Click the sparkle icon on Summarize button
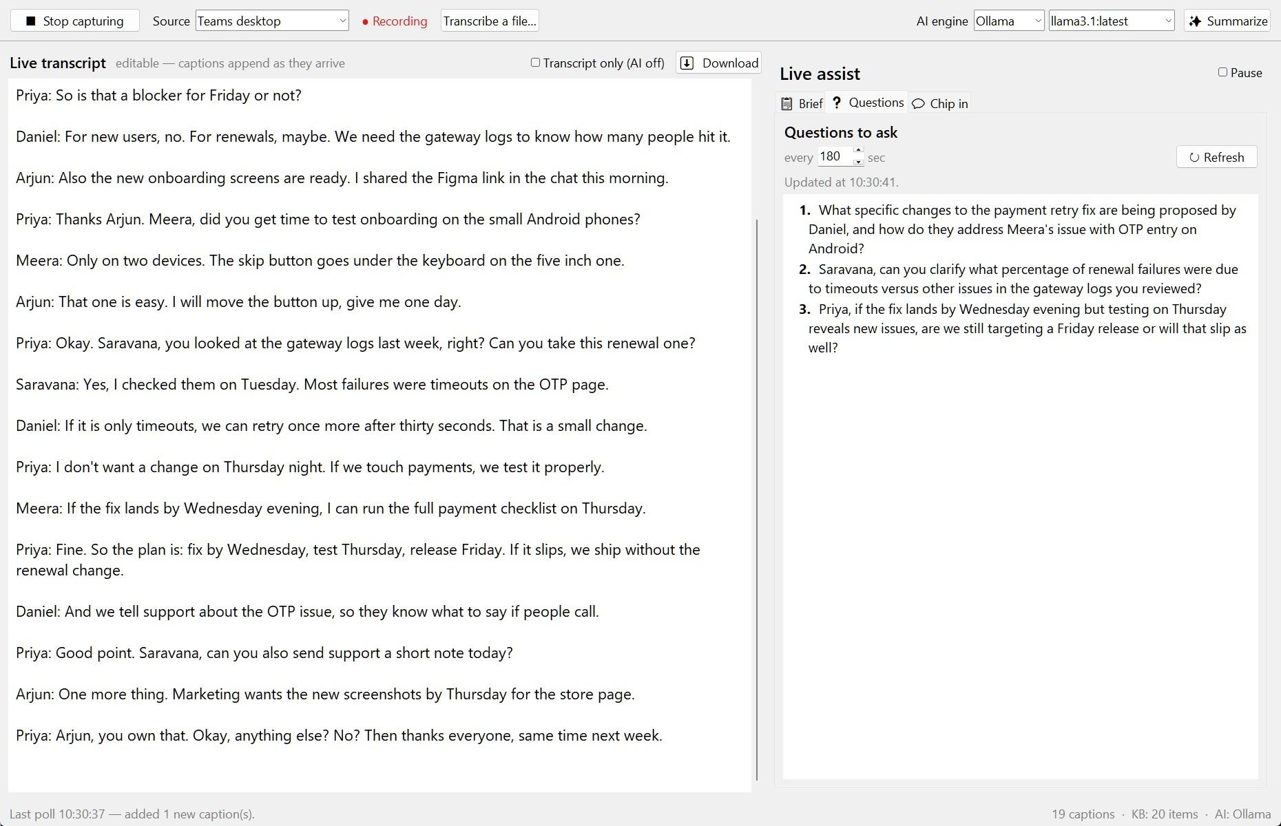Viewport: 1281px width, 826px height. point(1196,21)
